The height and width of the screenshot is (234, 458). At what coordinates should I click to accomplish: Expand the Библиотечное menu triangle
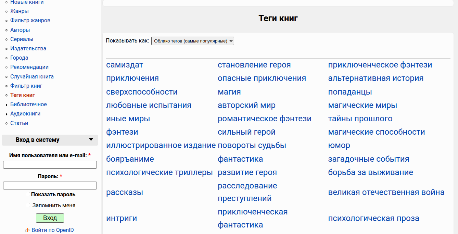point(7,105)
